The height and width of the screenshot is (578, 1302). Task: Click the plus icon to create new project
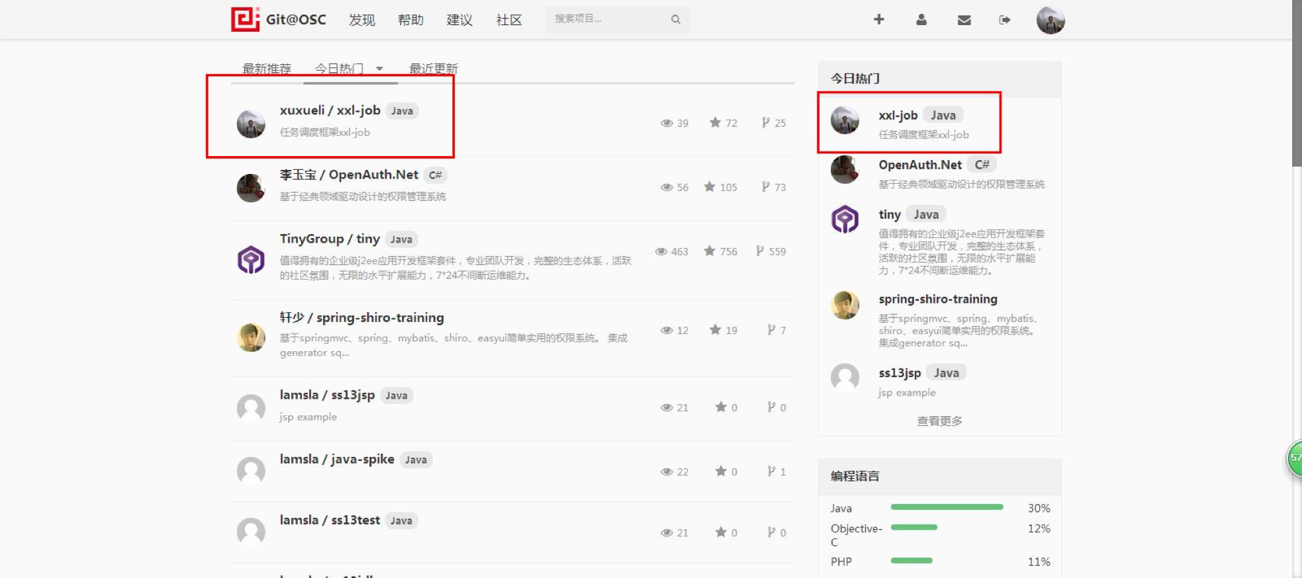click(878, 20)
